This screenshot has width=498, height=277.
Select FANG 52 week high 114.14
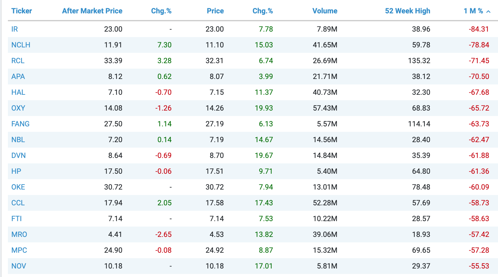[419, 124]
